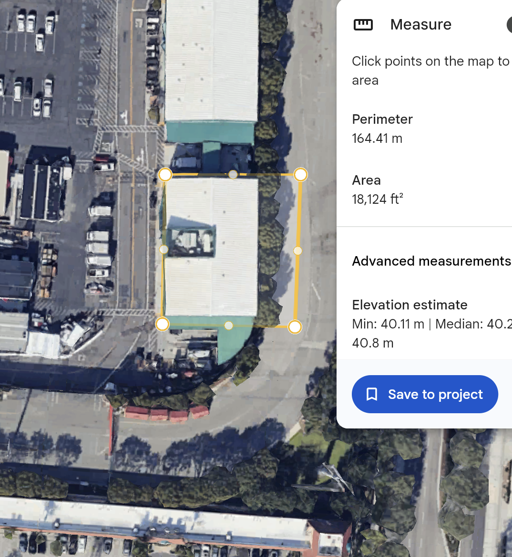Click the open rooftop courtyard inside the polygon
The image size is (512, 557).
pos(192,241)
